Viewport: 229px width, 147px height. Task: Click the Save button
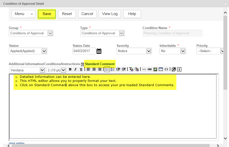tap(47, 14)
